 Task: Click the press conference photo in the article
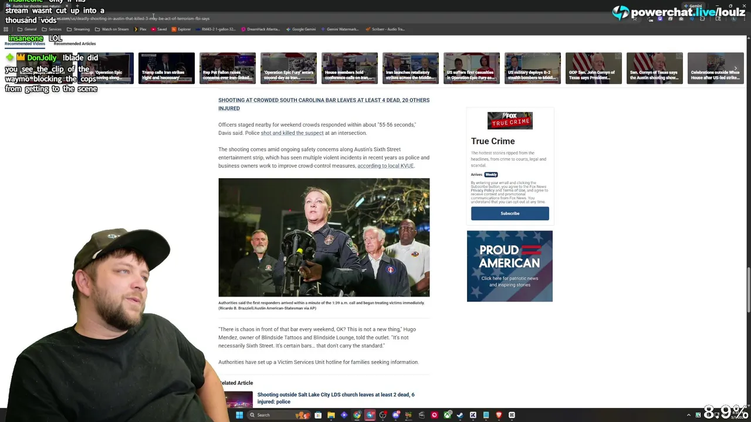click(x=324, y=237)
